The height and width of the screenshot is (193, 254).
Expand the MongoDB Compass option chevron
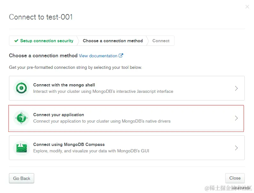tap(236, 148)
